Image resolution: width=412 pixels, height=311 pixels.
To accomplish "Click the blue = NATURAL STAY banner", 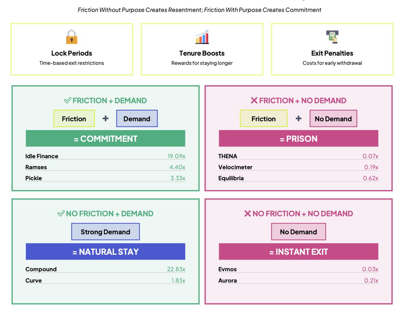I will [x=105, y=252].
